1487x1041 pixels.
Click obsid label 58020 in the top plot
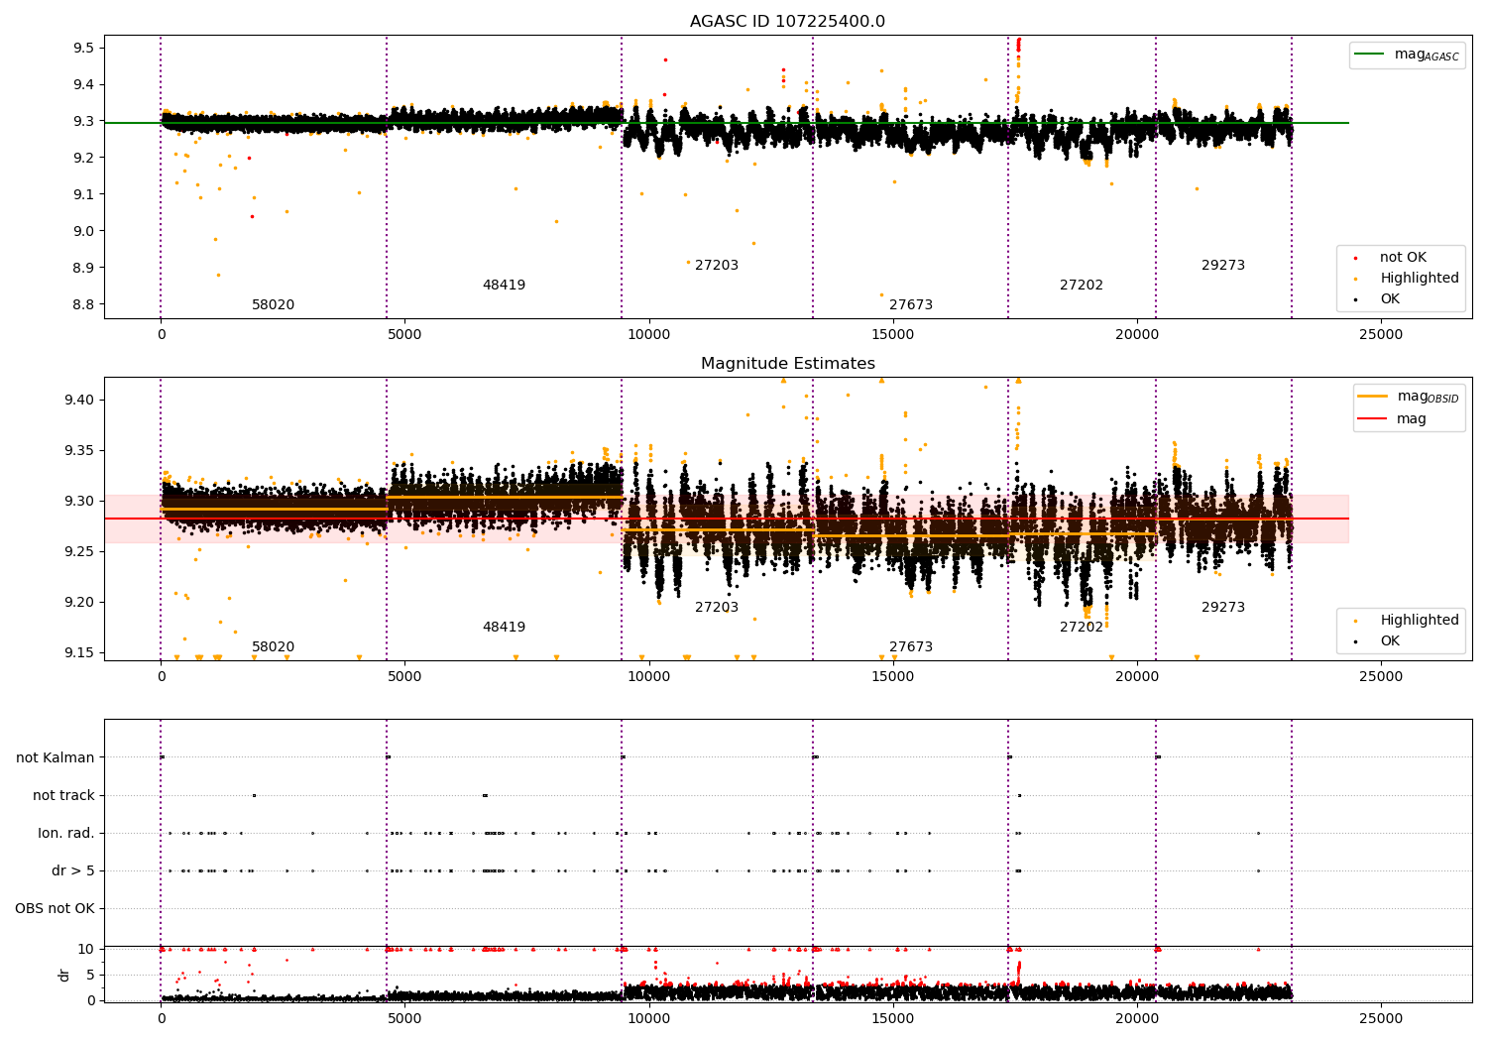[x=273, y=305]
